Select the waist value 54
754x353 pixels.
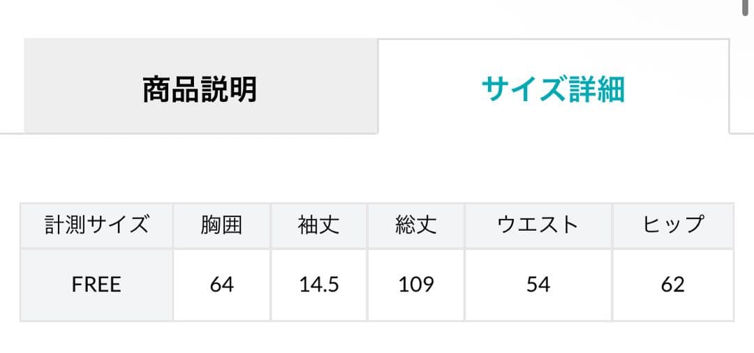point(538,285)
